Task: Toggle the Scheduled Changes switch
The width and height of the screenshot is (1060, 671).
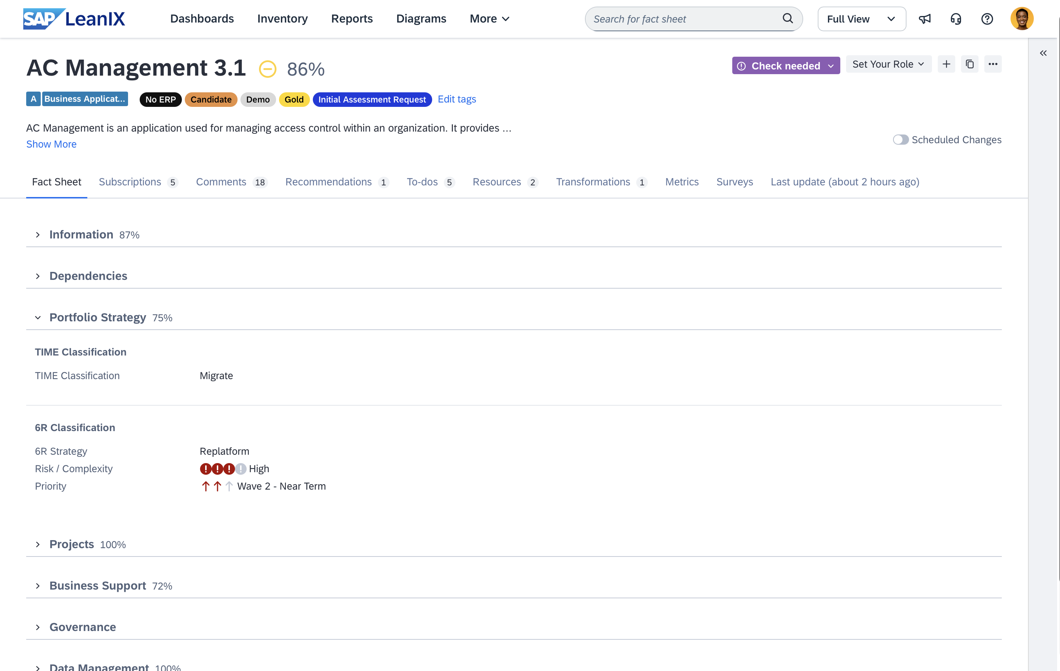Action: 900,140
